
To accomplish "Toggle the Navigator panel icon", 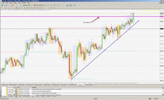I will click(x=15, y=5).
